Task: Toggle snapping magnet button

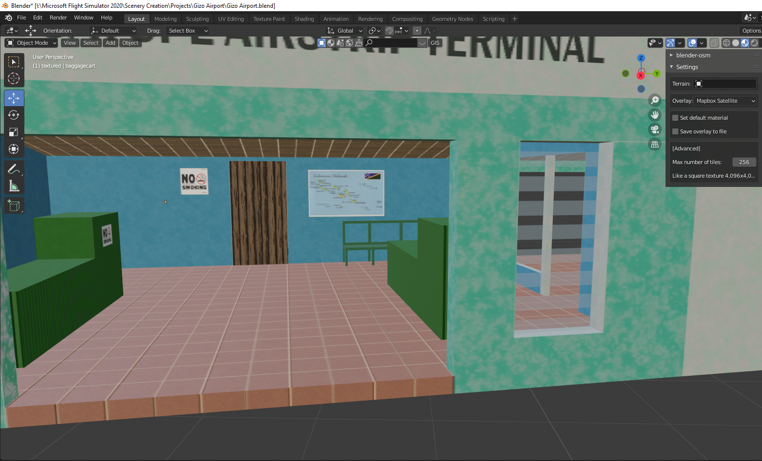Action: [x=389, y=31]
